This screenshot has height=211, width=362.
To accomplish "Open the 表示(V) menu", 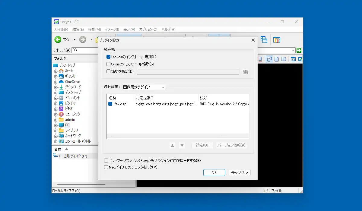I will pyautogui.click(x=129, y=30).
